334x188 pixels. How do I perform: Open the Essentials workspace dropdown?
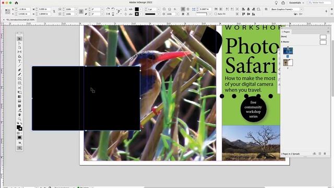(x=296, y=3)
